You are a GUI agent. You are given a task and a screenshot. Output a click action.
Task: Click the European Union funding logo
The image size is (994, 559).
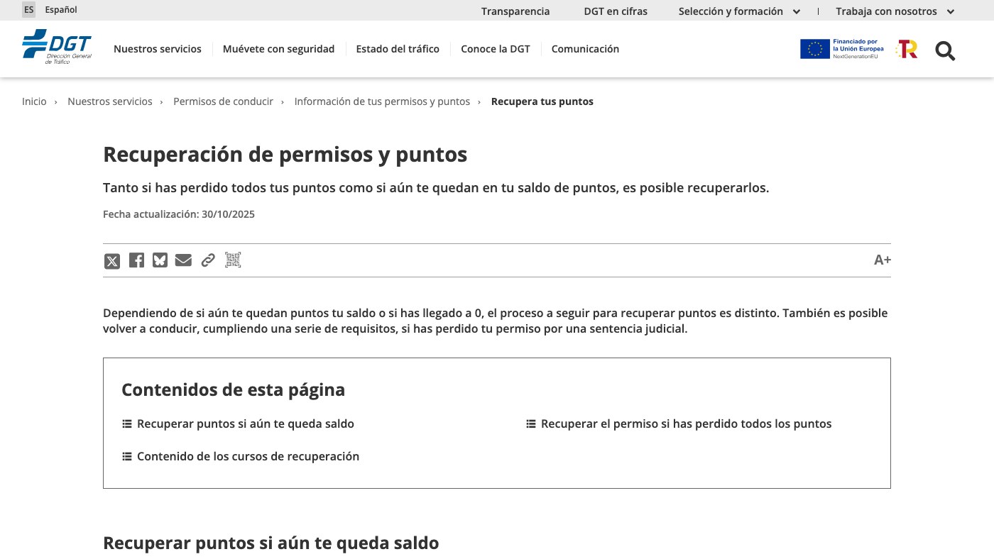(842, 49)
